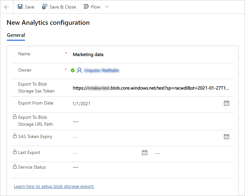Expand the Flow dropdown chevron

coord(106,7)
